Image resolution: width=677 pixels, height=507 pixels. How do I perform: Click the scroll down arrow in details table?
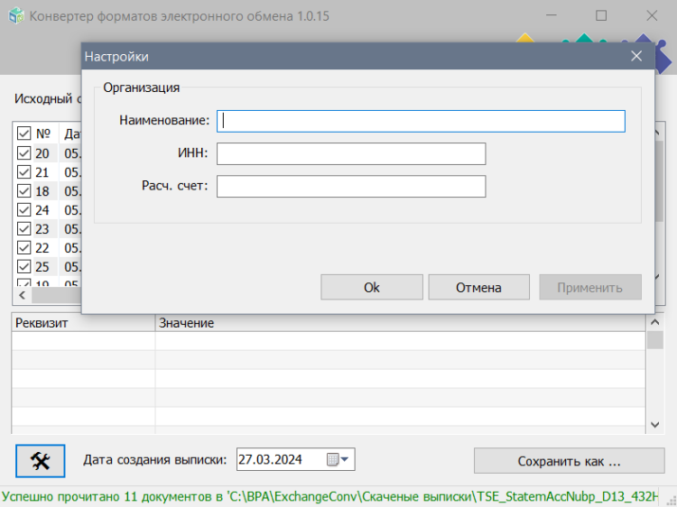655,424
